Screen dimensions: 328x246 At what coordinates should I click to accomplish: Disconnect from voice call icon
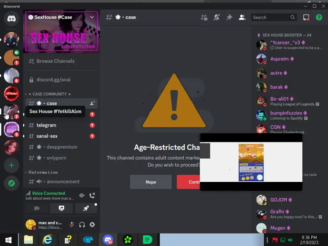coord(92,195)
